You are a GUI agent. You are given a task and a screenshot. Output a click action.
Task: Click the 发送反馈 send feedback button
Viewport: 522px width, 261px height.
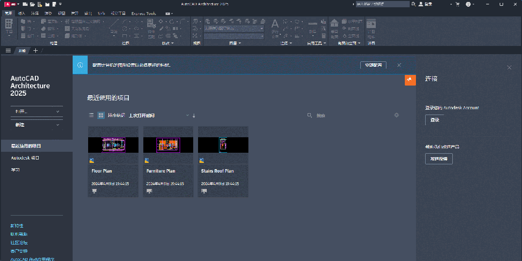point(439,159)
